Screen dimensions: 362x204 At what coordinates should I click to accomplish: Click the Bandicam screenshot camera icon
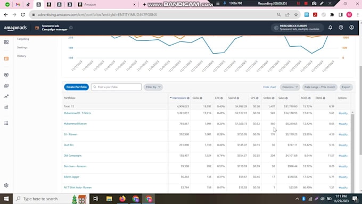point(314,3)
